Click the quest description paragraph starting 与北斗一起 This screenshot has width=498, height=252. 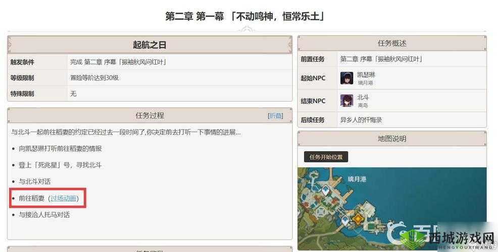[126, 132]
